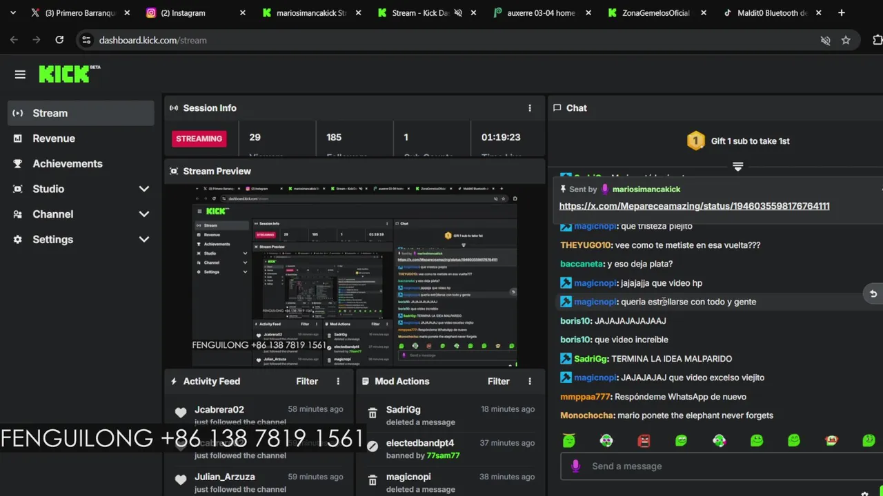Image resolution: width=883 pixels, height=496 pixels.
Task: Select Stream in the sidebar
Action: tap(81, 113)
